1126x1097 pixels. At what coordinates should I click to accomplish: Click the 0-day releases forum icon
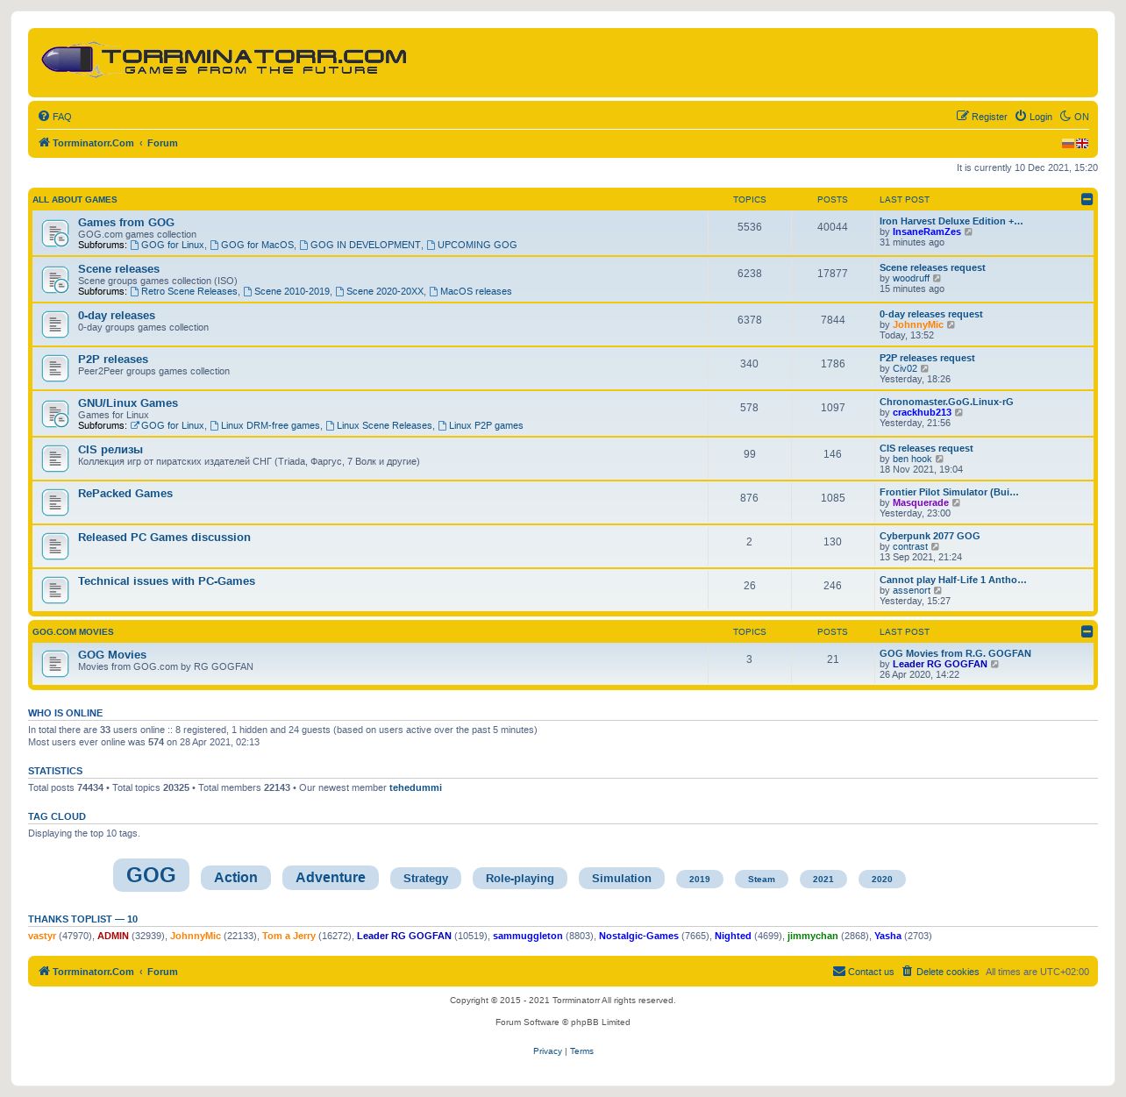tap(55, 324)
